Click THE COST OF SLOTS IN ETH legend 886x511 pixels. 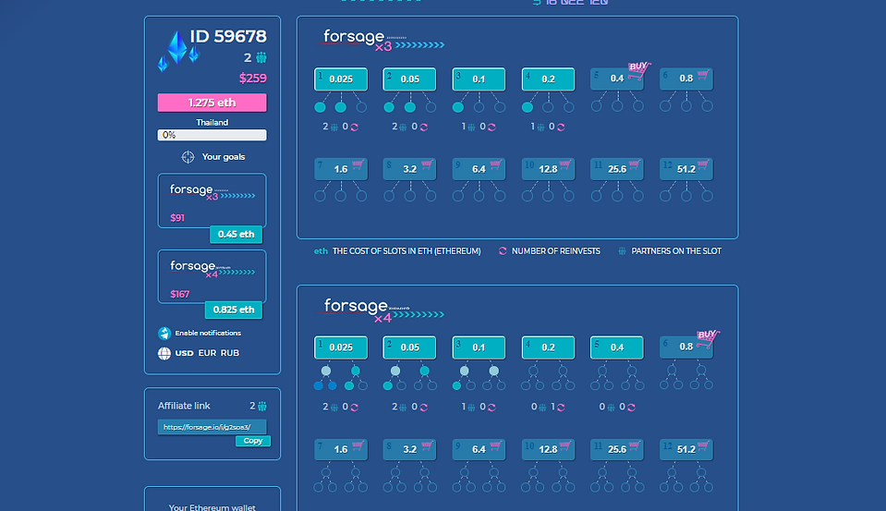coord(407,251)
